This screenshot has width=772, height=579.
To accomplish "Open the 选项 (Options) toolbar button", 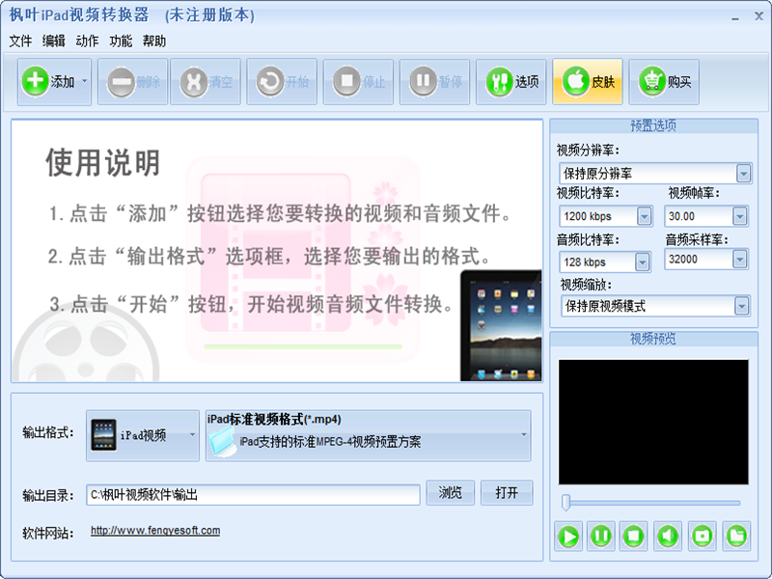I will coord(513,82).
